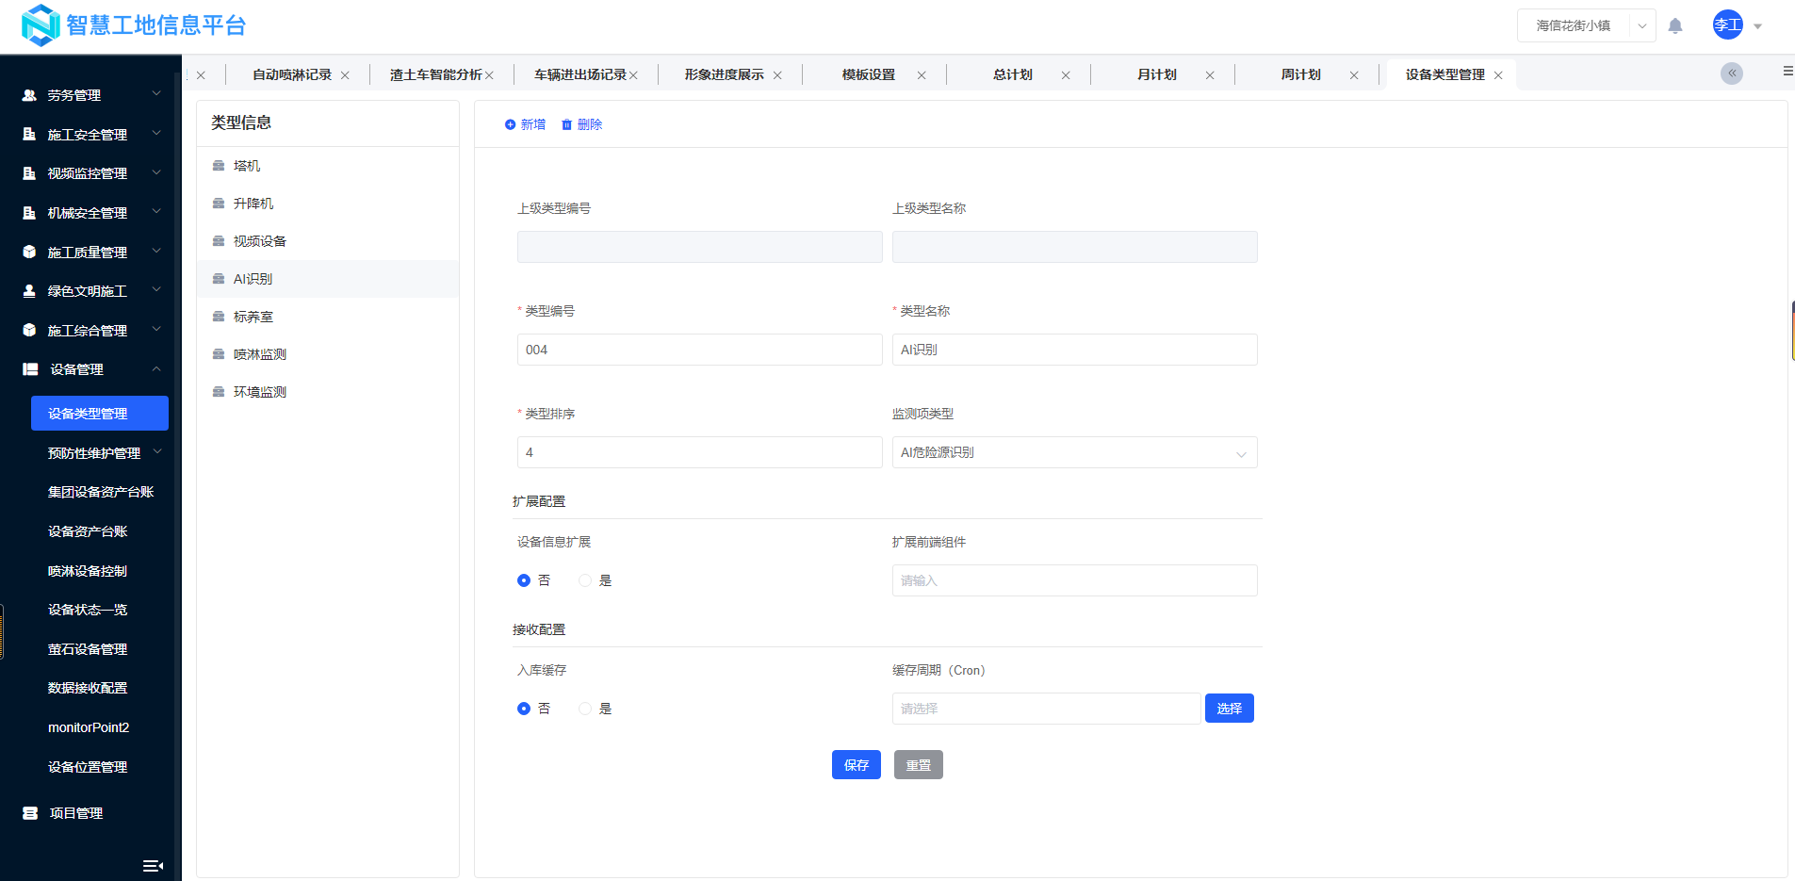The height and width of the screenshot is (881, 1795).
Task: Click the 项目管理 sidebar icon
Action: tap(30, 813)
